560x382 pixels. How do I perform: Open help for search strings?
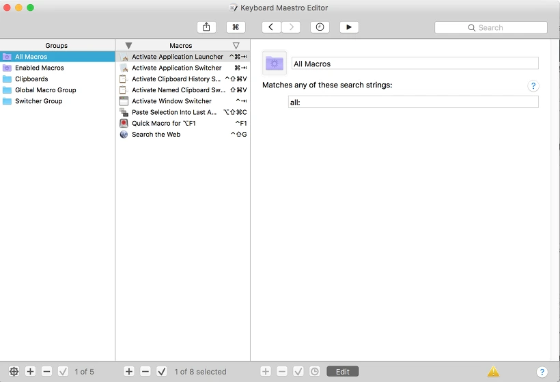[533, 86]
